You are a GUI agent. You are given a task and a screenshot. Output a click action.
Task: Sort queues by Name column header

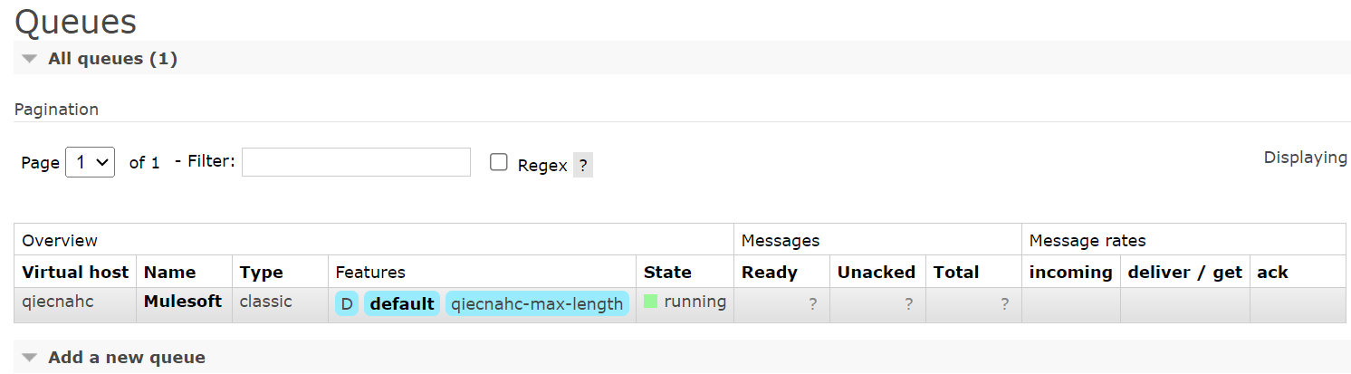169,272
